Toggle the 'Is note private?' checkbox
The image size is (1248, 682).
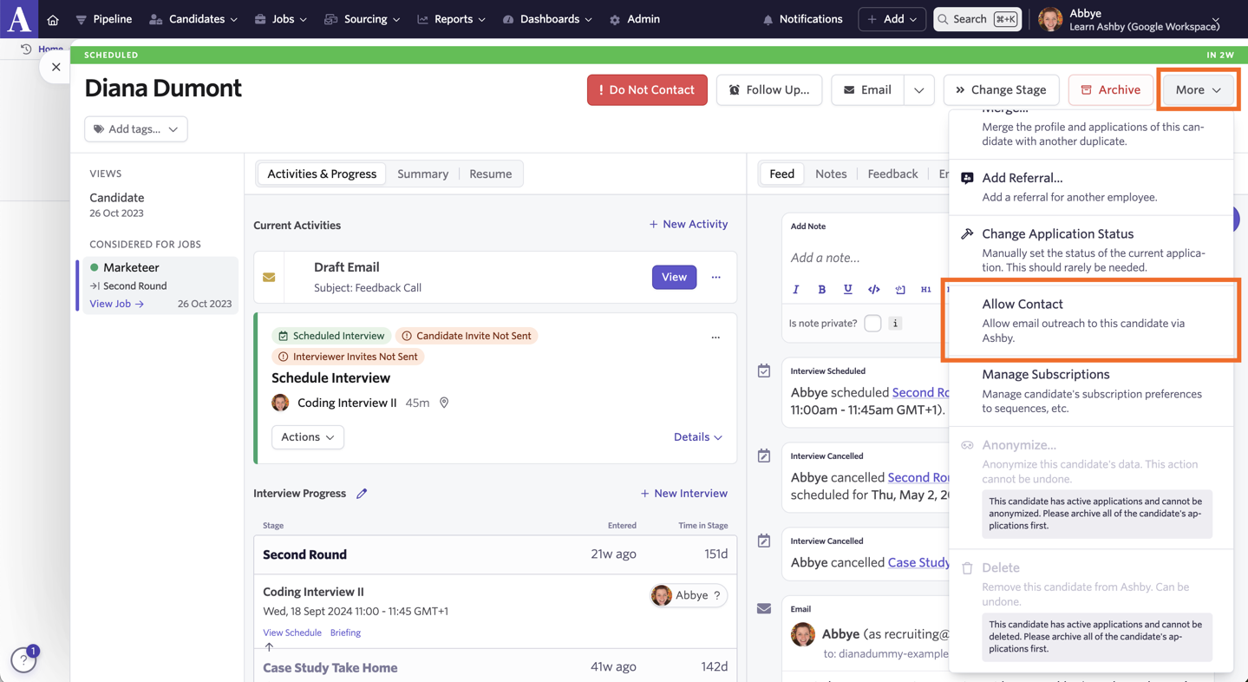pos(872,324)
